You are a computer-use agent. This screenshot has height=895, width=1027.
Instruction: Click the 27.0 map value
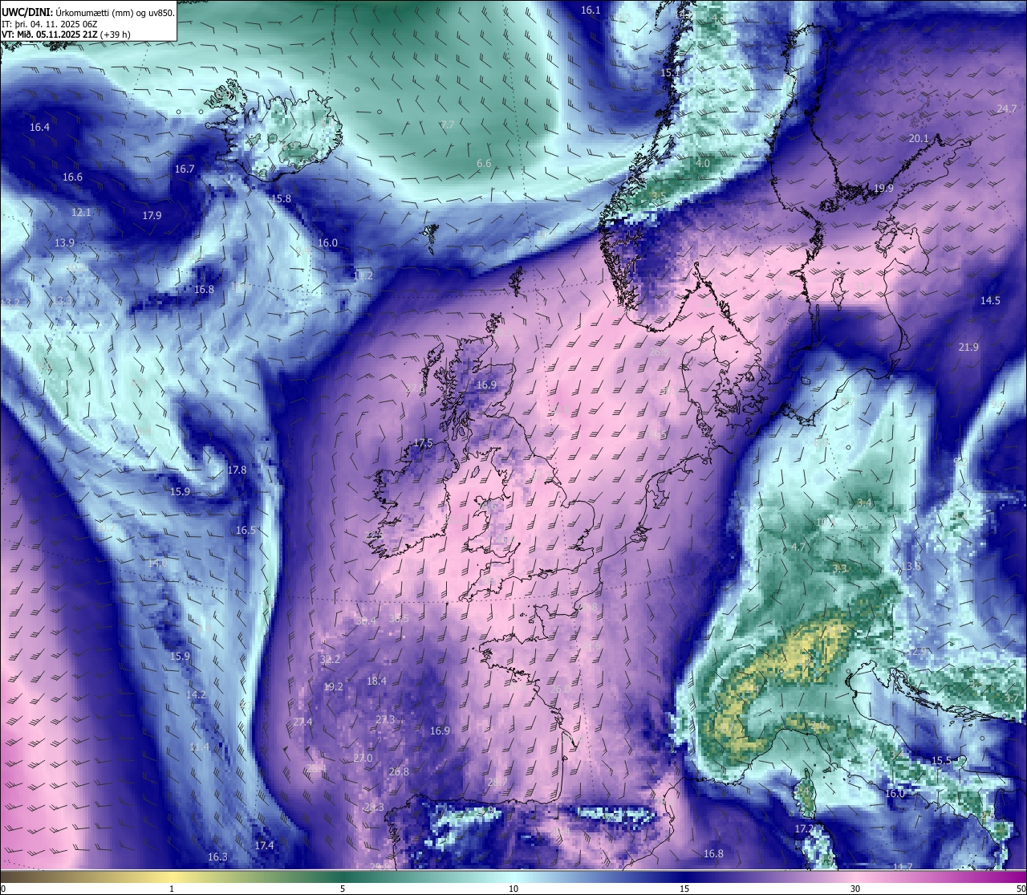click(x=363, y=759)
